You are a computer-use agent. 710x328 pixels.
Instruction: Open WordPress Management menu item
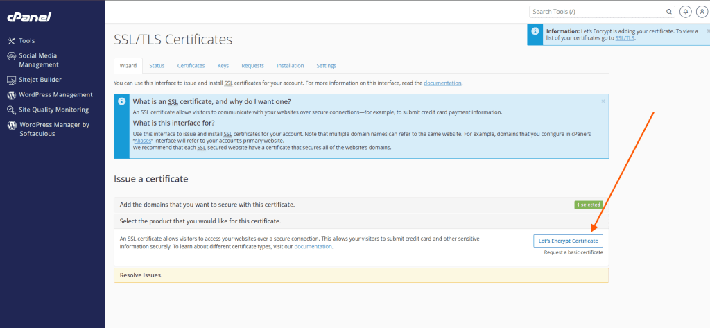click(x=55, y=95)
